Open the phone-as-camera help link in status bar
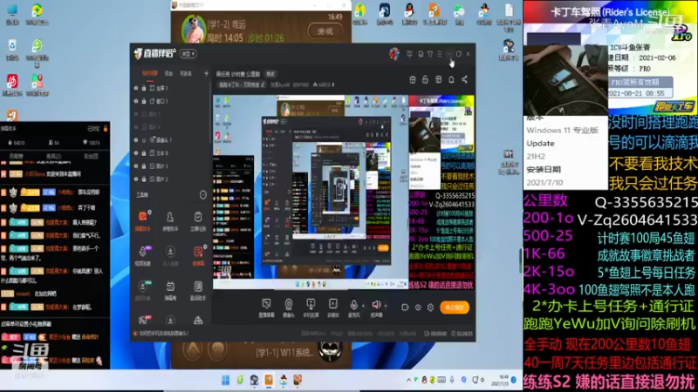 pyautogui.click(x=161, y=334)
